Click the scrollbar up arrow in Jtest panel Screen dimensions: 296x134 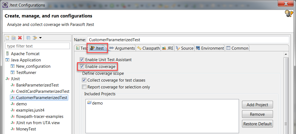pos(286,55)
